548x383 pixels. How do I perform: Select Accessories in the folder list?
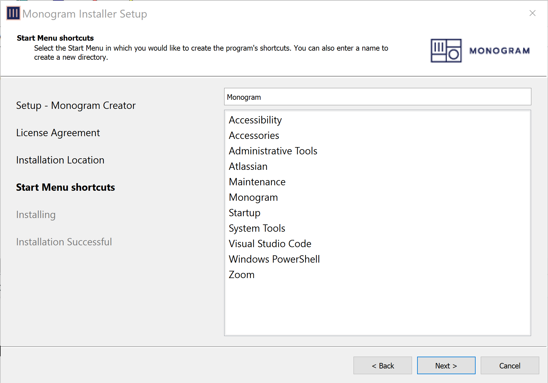tap(254, 136)
